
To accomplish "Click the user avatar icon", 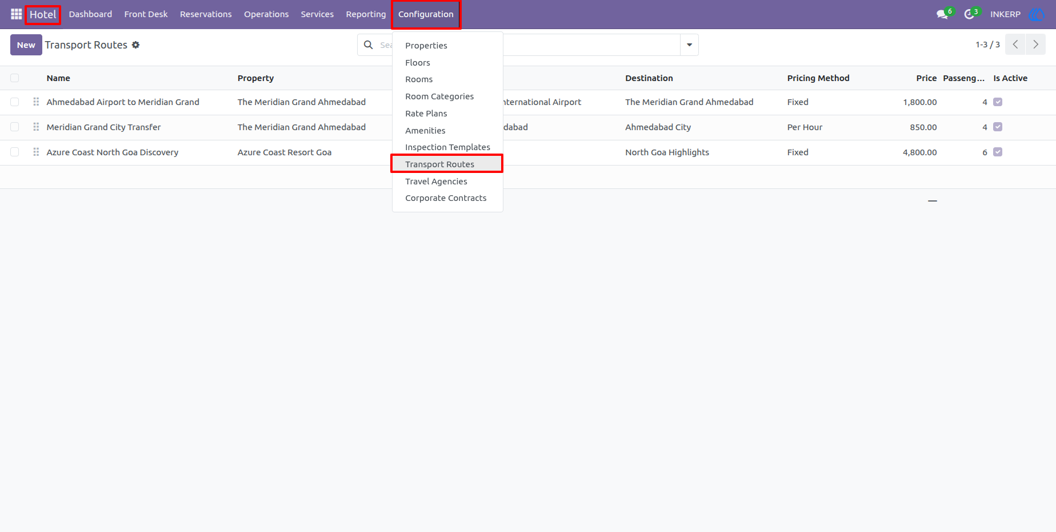I will 1036,14.
